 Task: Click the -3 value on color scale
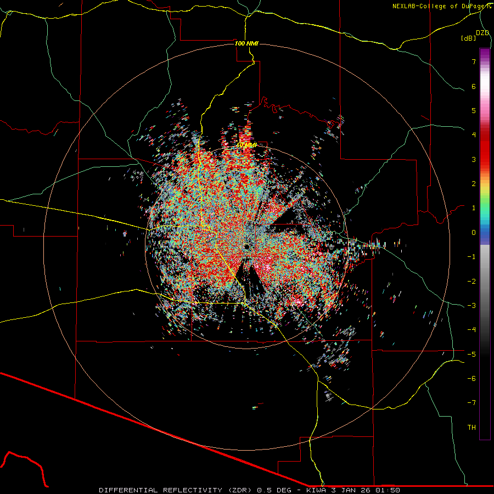pyautogui.click(x=471, y=306)
